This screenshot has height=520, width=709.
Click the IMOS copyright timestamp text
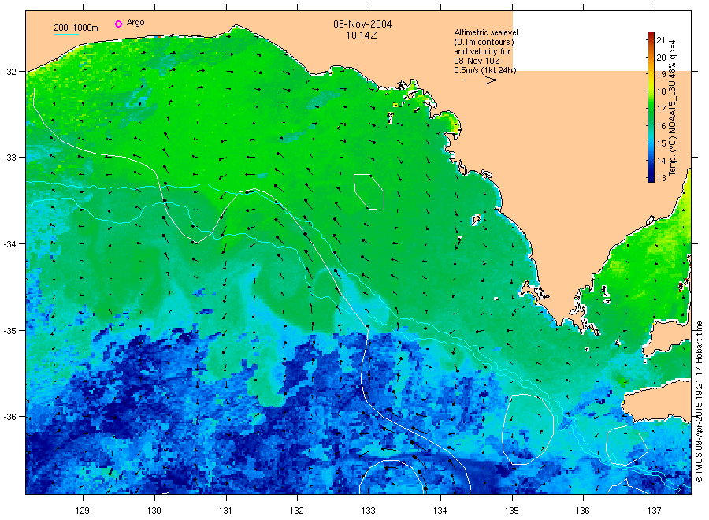click(699, 402)
